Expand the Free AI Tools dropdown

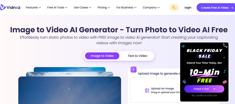(x=57, y=8)
